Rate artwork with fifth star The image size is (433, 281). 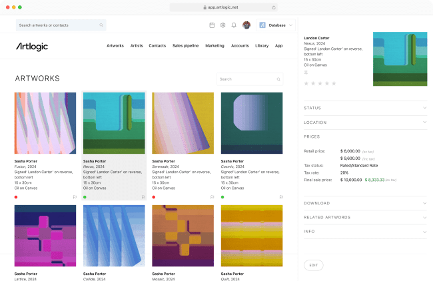coord(334,83)
